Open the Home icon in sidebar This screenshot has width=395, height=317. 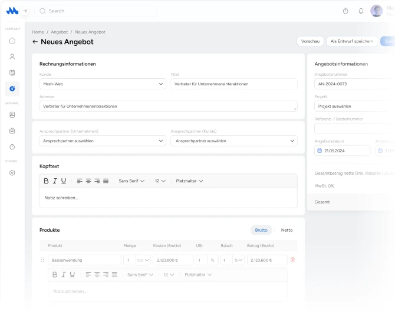(x=12, y=41)
